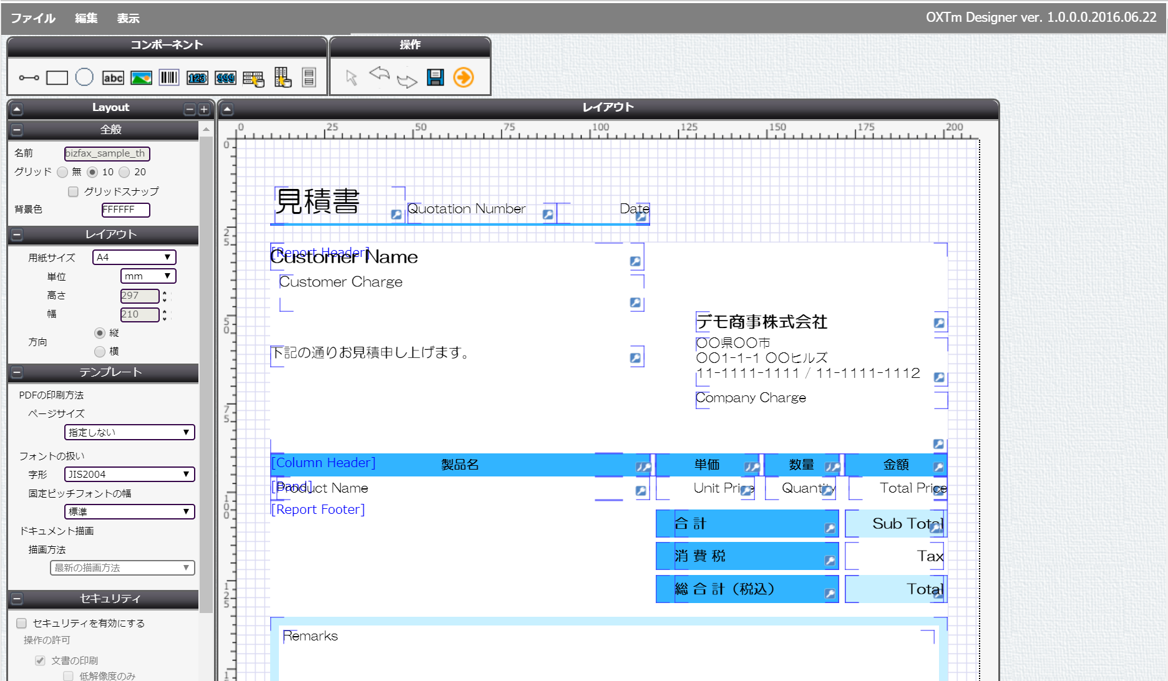The width and height of the screenshot is (1168, 681).
Task: Open the ファイル menu
Action: click(x=33, y=18)
